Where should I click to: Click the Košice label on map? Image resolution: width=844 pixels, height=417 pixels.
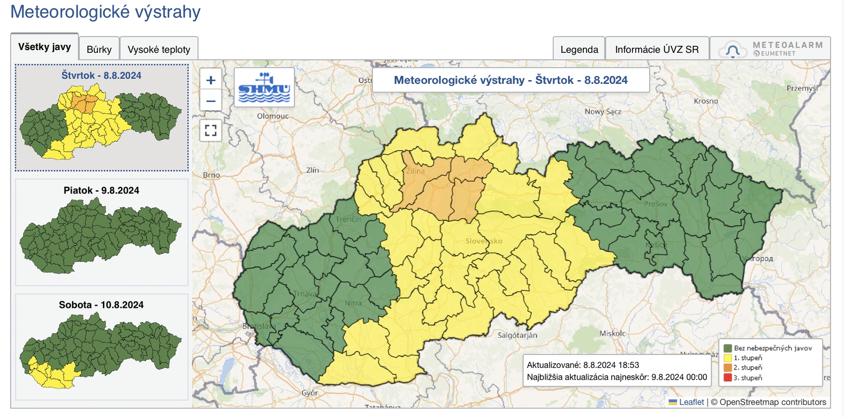pyautogui.click(x=657, y=245)
